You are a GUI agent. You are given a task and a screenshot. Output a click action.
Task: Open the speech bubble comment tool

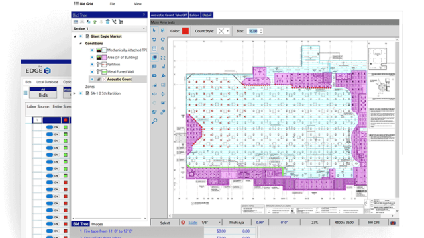(x=154, y=66)
